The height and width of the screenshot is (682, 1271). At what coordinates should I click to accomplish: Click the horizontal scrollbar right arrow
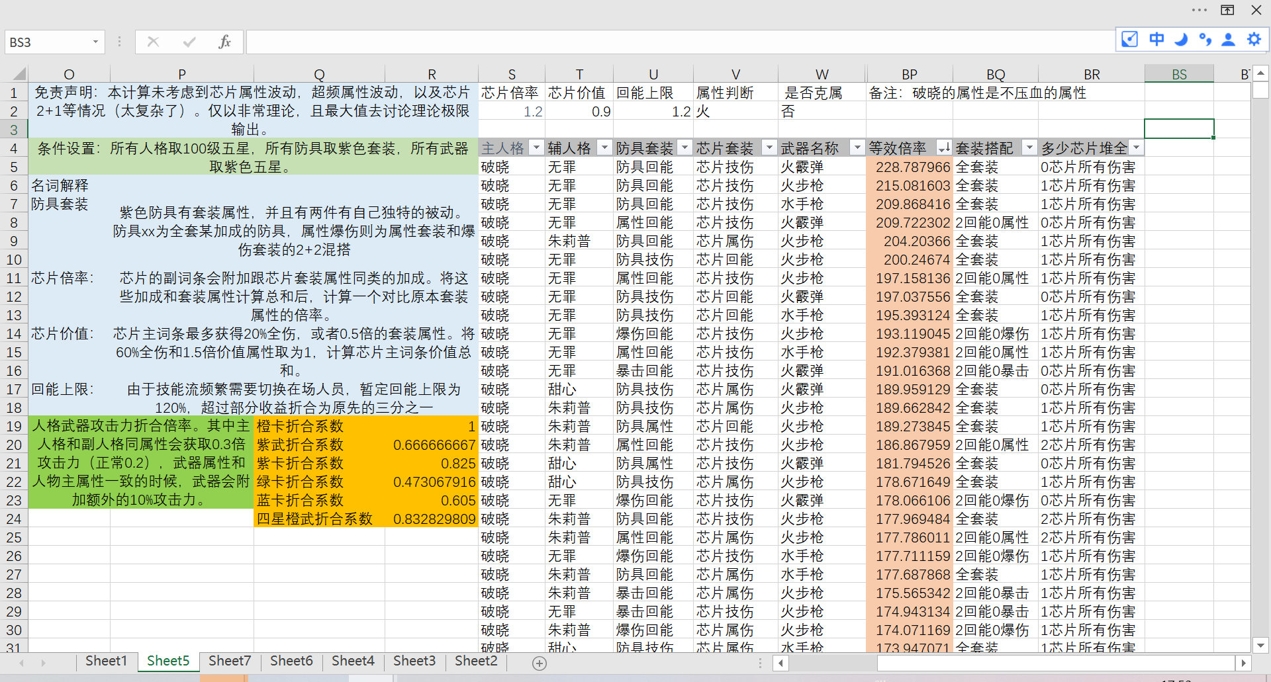(1243, 662)
